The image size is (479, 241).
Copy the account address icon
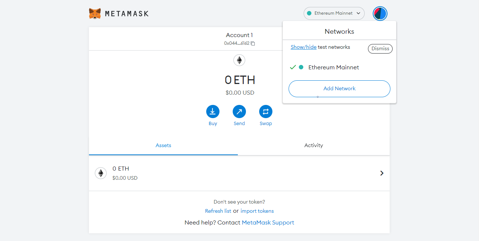(253, 43)
